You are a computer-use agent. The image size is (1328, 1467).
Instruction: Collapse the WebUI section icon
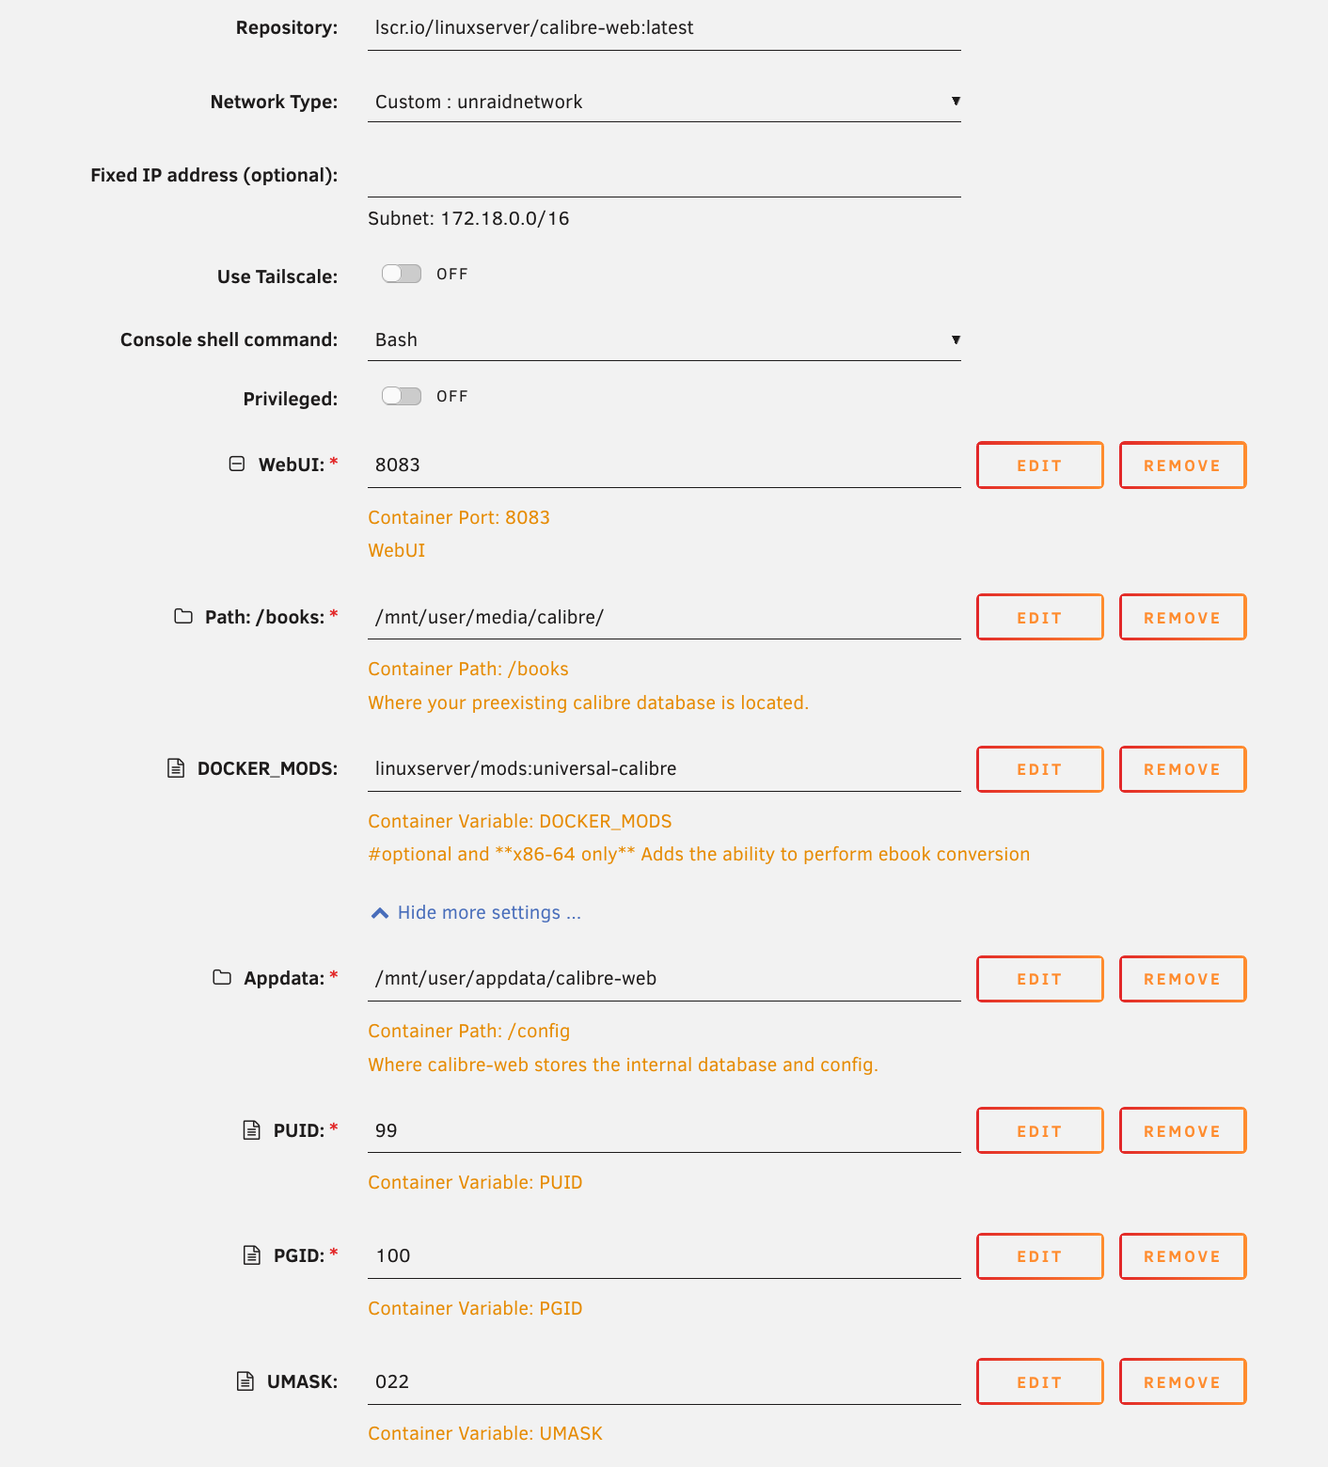236,462
